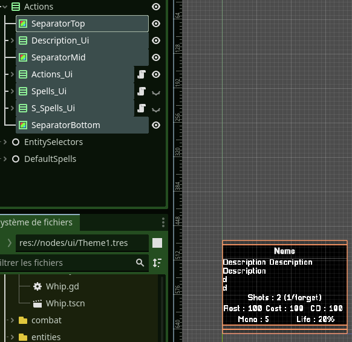This screenshot has width=352, height=342.
Task: Click the "Mana : 5" label in viewport
Action: [x=253, y=319]
